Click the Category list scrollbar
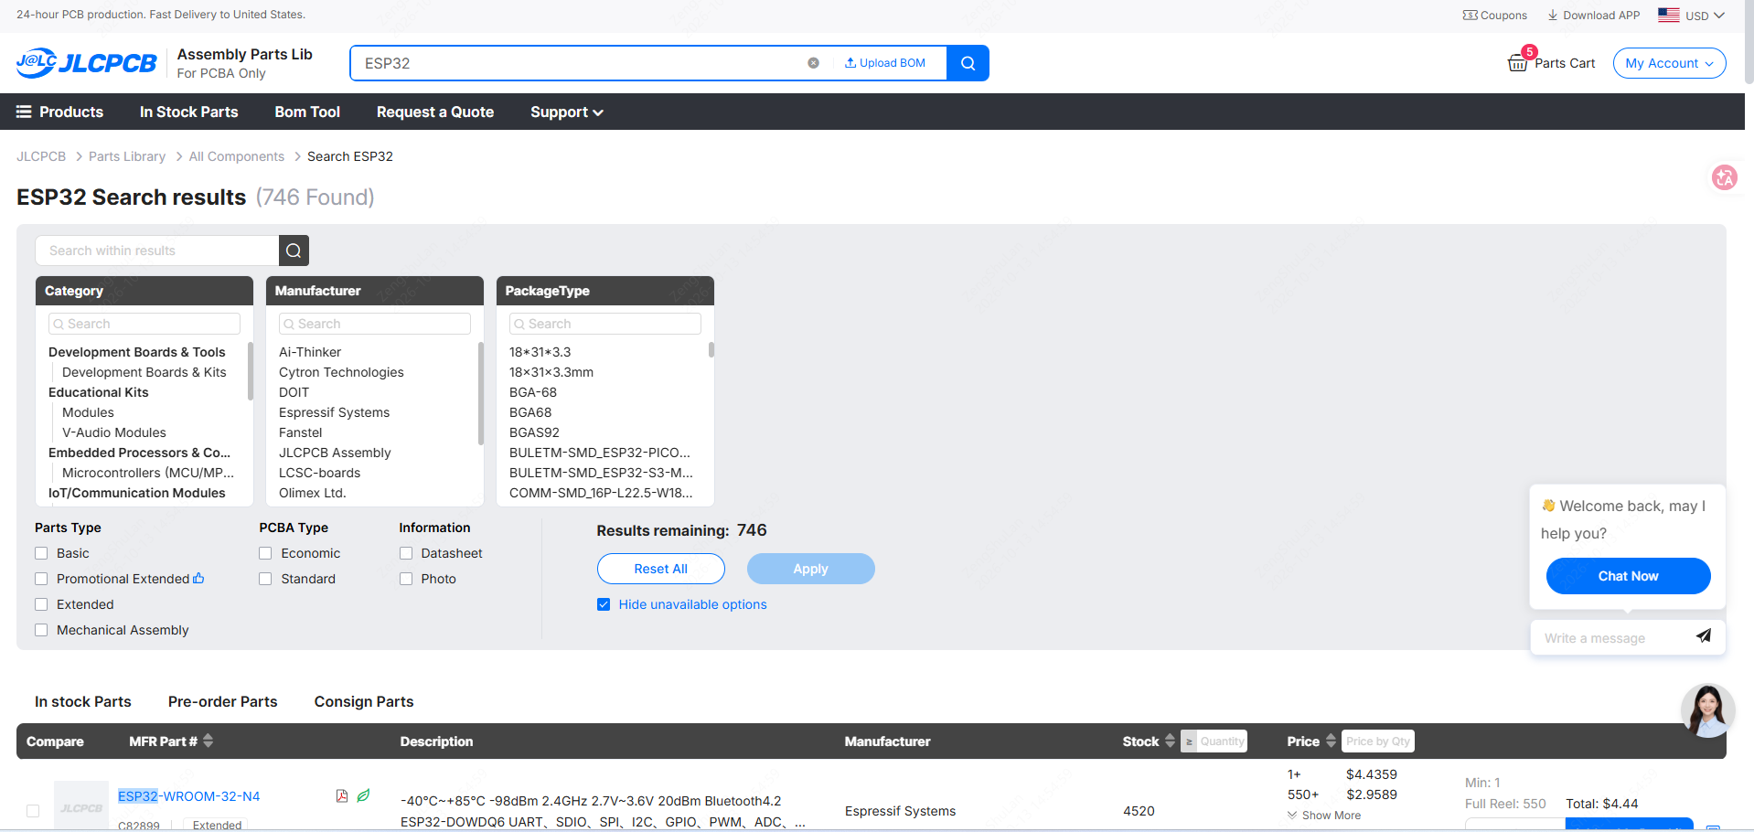Screen dimensions: 1754x832 [x=251, y=371]
